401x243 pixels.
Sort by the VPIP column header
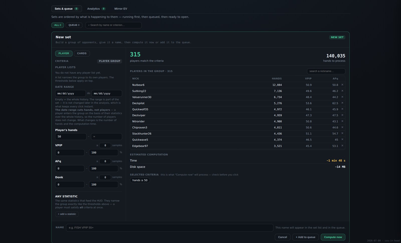pos(308,79)
